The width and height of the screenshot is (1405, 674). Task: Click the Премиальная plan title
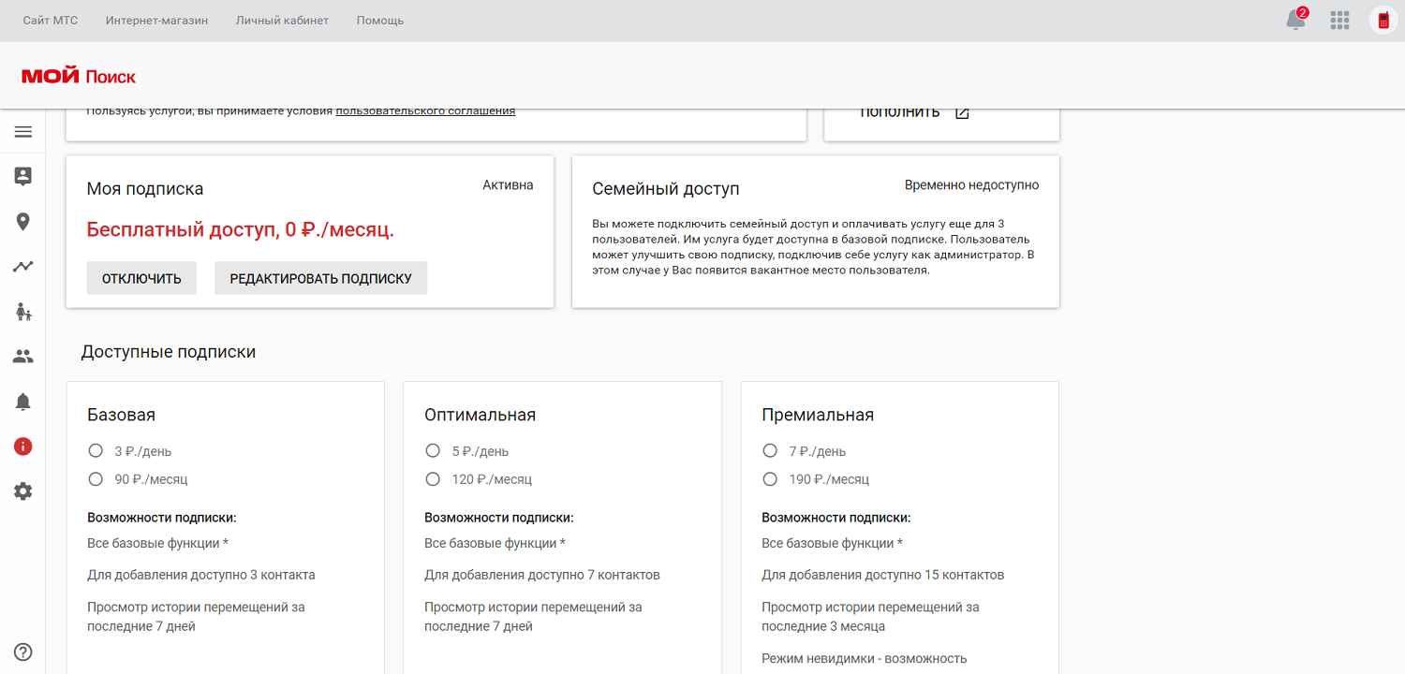click(x=818, y=415)
